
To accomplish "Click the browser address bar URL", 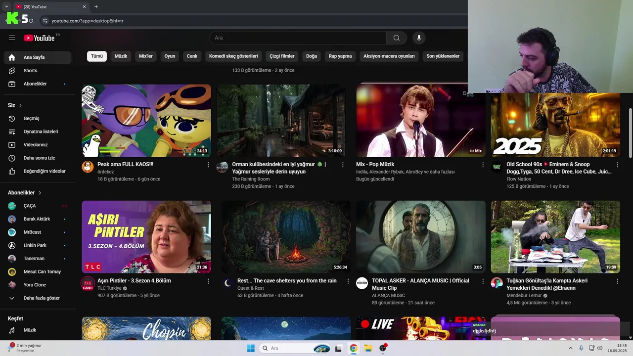I will click(x=88, y=21).
